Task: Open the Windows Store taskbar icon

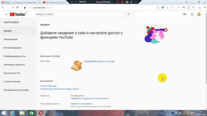Action: (31, 113)
